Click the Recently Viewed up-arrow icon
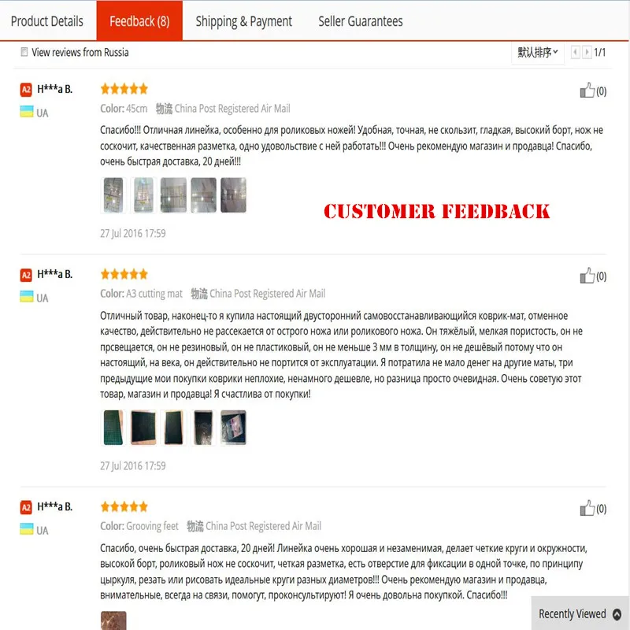This screenshot has height=630, width=630. (617, 614)
